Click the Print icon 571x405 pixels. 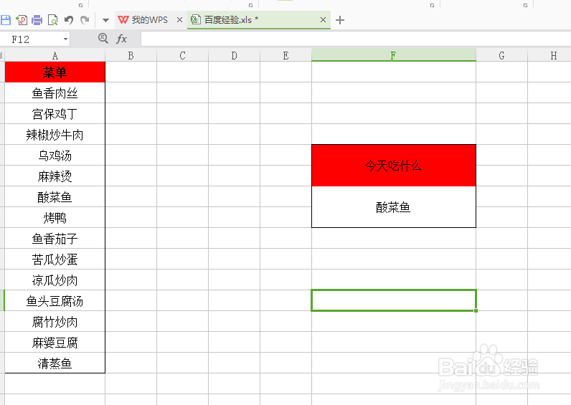click(37, 20)
